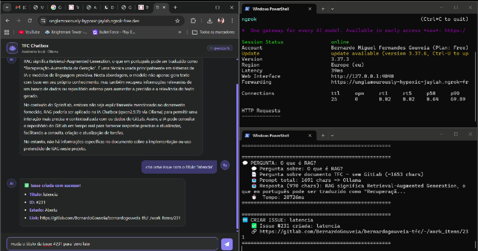Click the TFC Chatbox robot logo
This screenshot has width=478, height=251.
tap(12, 48)
